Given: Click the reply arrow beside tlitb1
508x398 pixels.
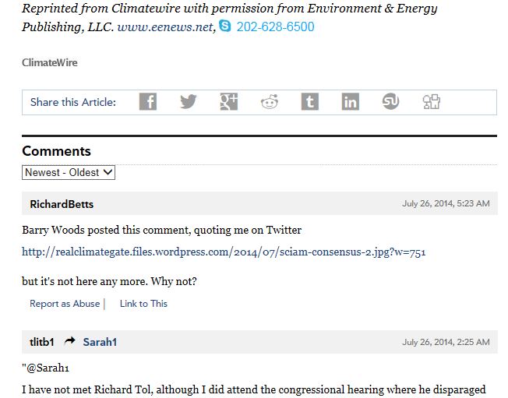Looking at the screenshot, I should pyautogui.click(x=70, y=342).
